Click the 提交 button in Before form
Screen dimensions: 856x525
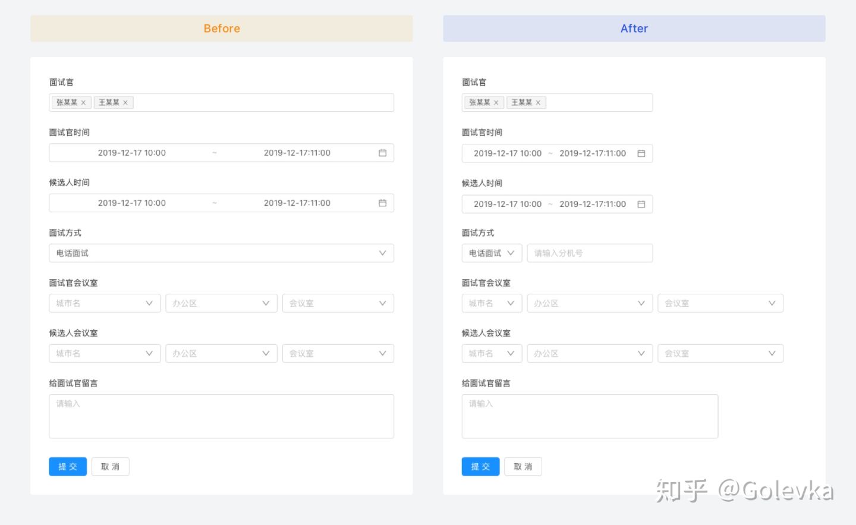pyautogui.click(x=67, y=466)
